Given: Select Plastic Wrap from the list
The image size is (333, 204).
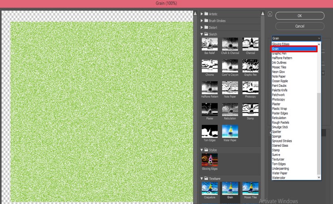Looking at the screenshot, I should [x=279, y=109].
